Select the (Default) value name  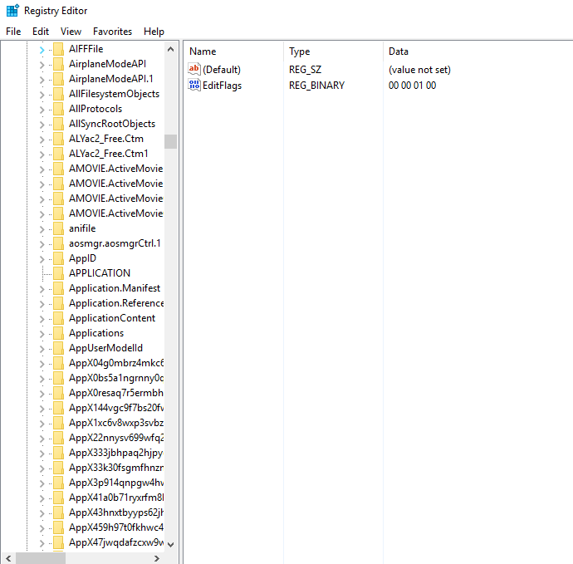(222, 70)
